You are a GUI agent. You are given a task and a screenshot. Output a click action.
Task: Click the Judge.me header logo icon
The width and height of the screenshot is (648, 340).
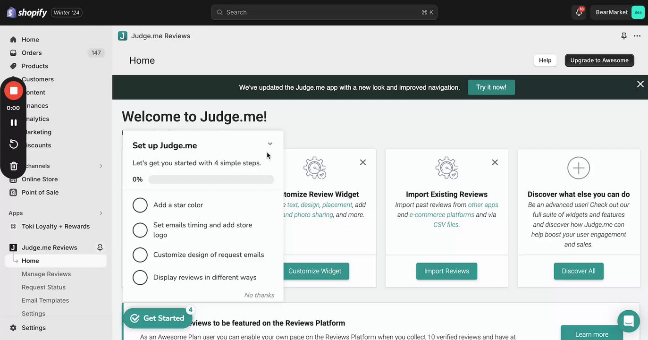click(x=123, y=36)
